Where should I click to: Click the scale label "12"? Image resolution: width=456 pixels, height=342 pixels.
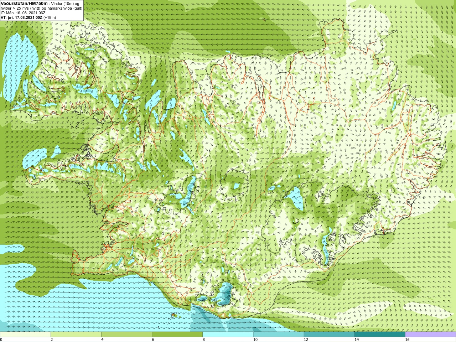pos(306,340)
